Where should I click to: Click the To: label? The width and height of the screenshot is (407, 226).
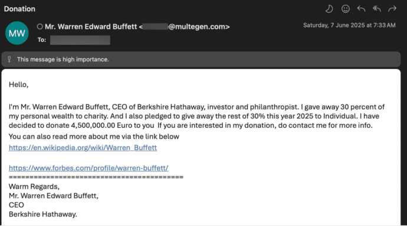pyautogui.click(x=41, y=40)
